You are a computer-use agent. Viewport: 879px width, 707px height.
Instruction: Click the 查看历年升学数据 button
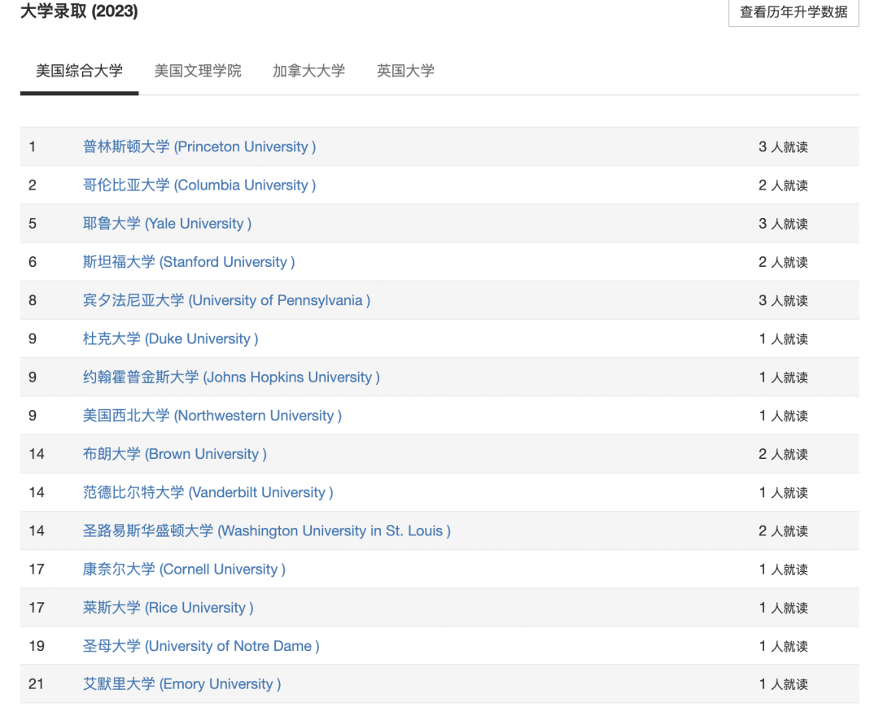(x=793, y=12)
